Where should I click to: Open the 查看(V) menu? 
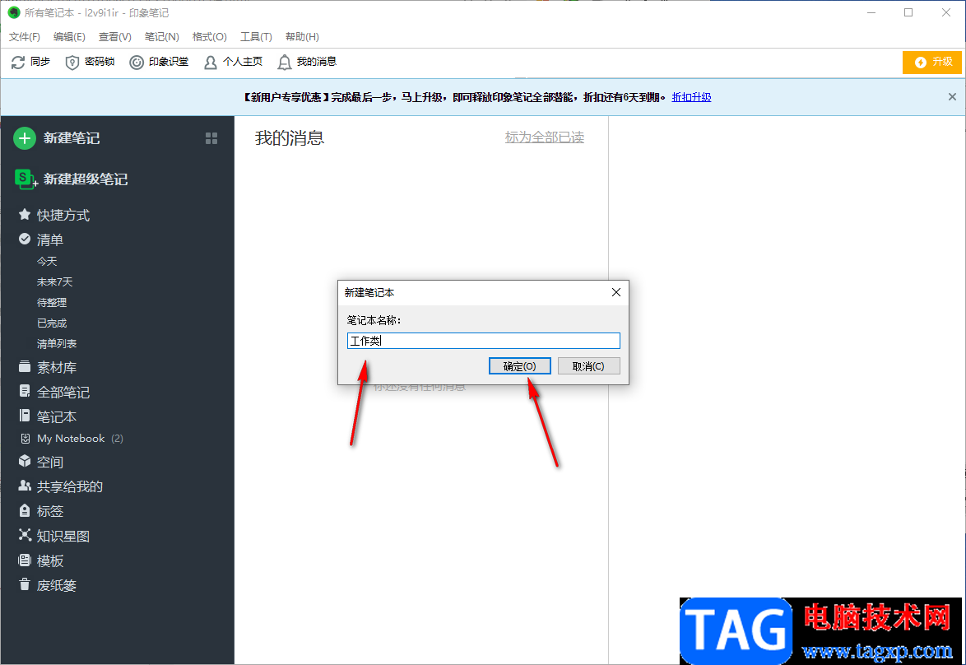114,37
